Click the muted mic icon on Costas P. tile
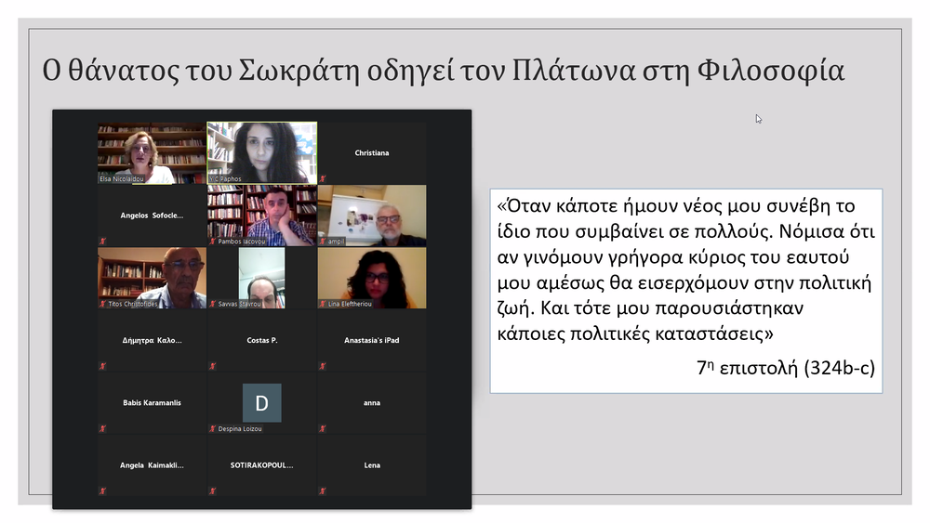930x523 pixels. pos(212,366)
